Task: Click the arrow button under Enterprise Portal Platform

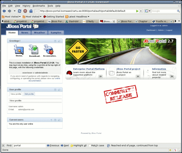Action: coord(100,76)
